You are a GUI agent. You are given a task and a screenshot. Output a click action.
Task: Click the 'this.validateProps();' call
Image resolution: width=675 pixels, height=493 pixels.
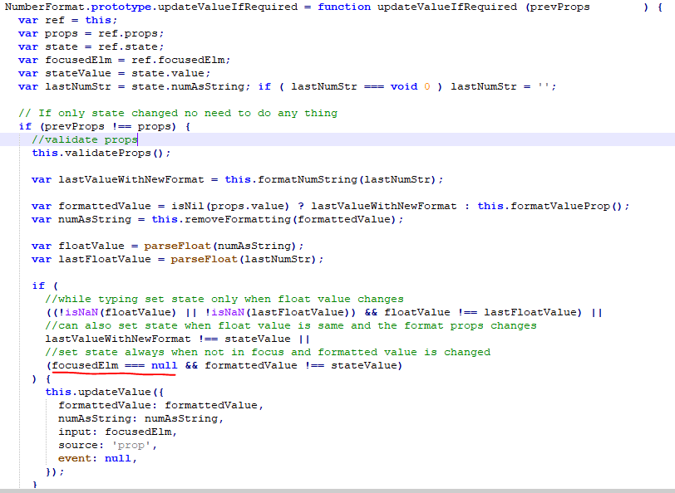coord(101,153)
